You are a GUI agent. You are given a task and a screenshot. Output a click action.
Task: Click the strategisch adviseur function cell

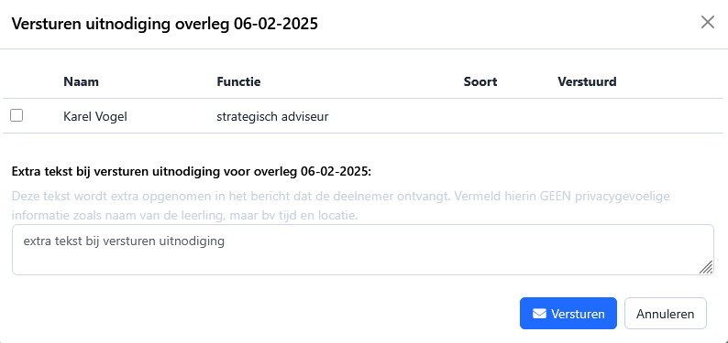(x=272, y=117)
